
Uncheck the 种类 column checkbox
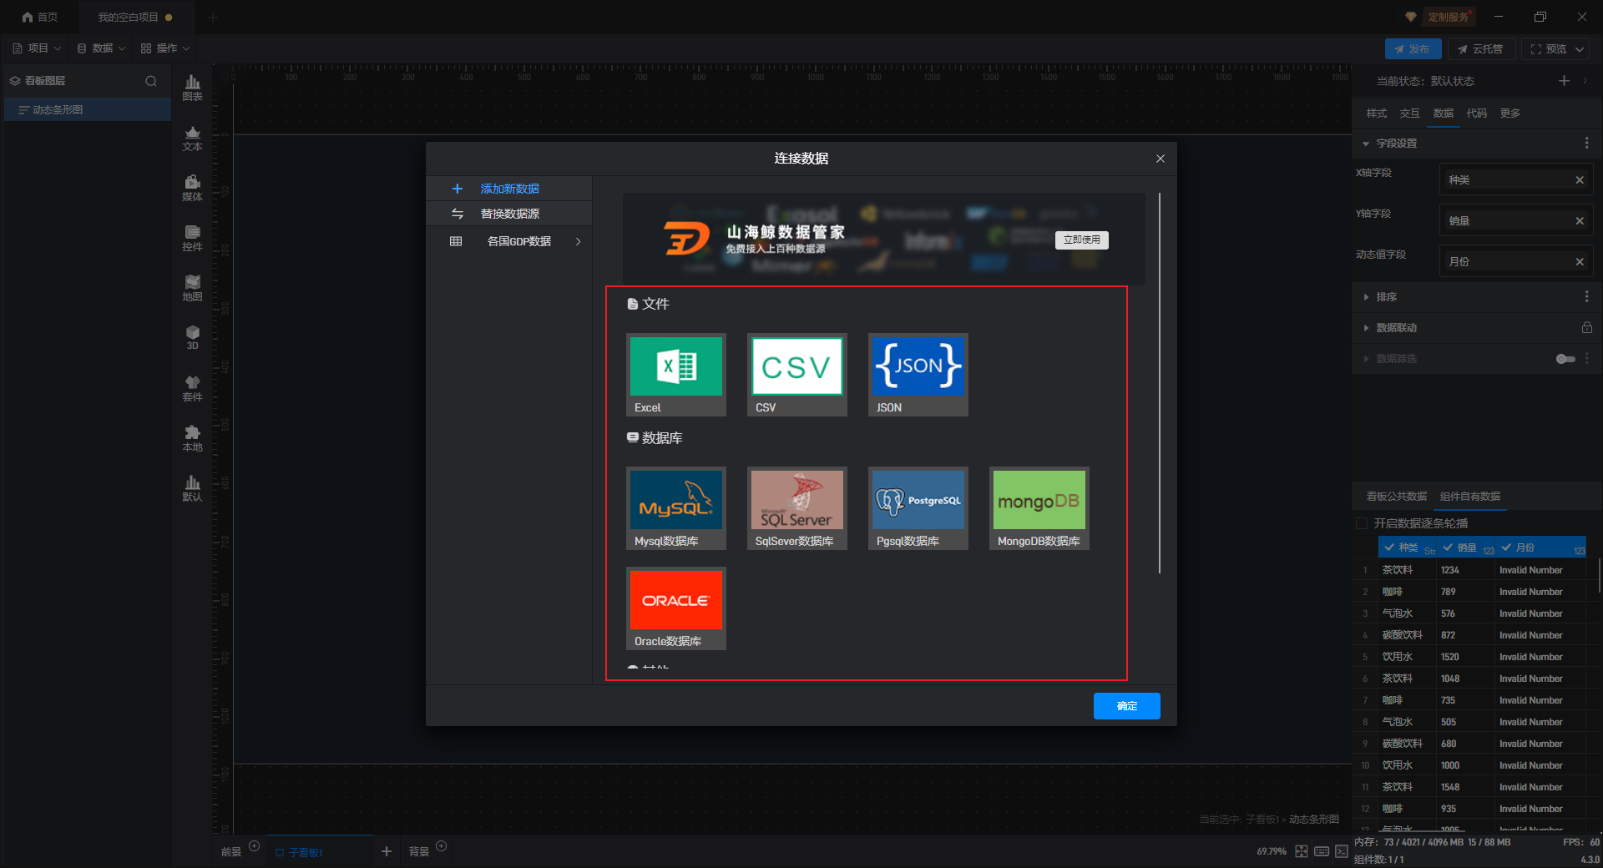[x=1389, y=548]
